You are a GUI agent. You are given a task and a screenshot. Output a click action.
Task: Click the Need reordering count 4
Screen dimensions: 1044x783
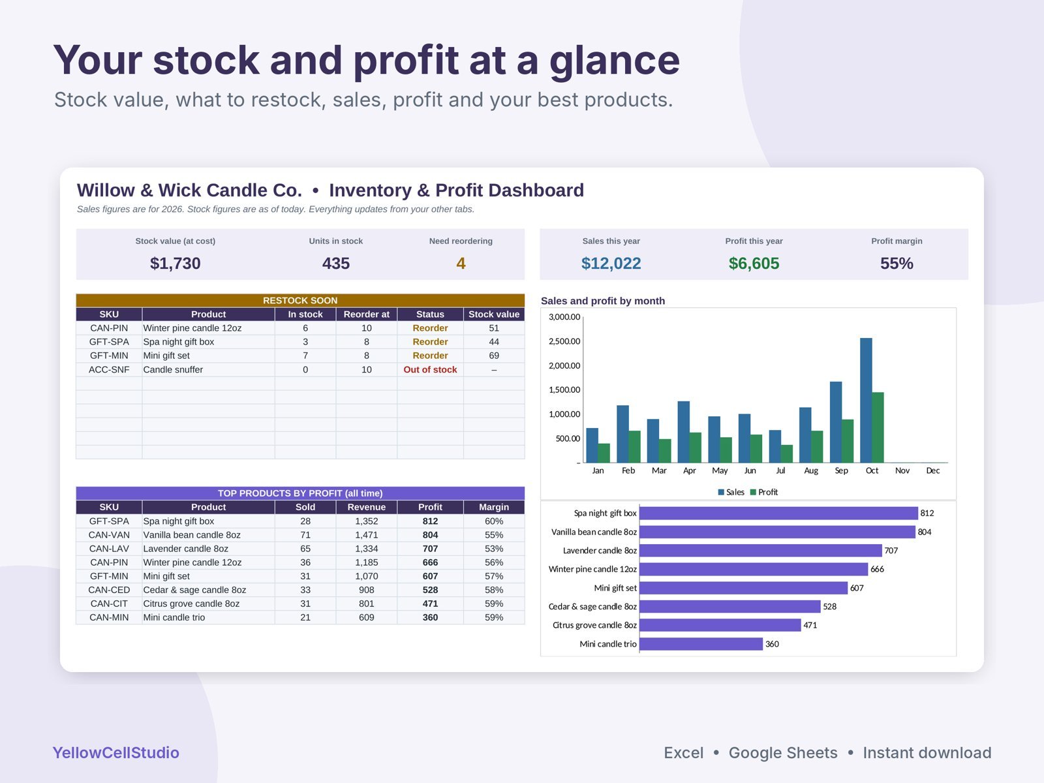pos(461,264)
